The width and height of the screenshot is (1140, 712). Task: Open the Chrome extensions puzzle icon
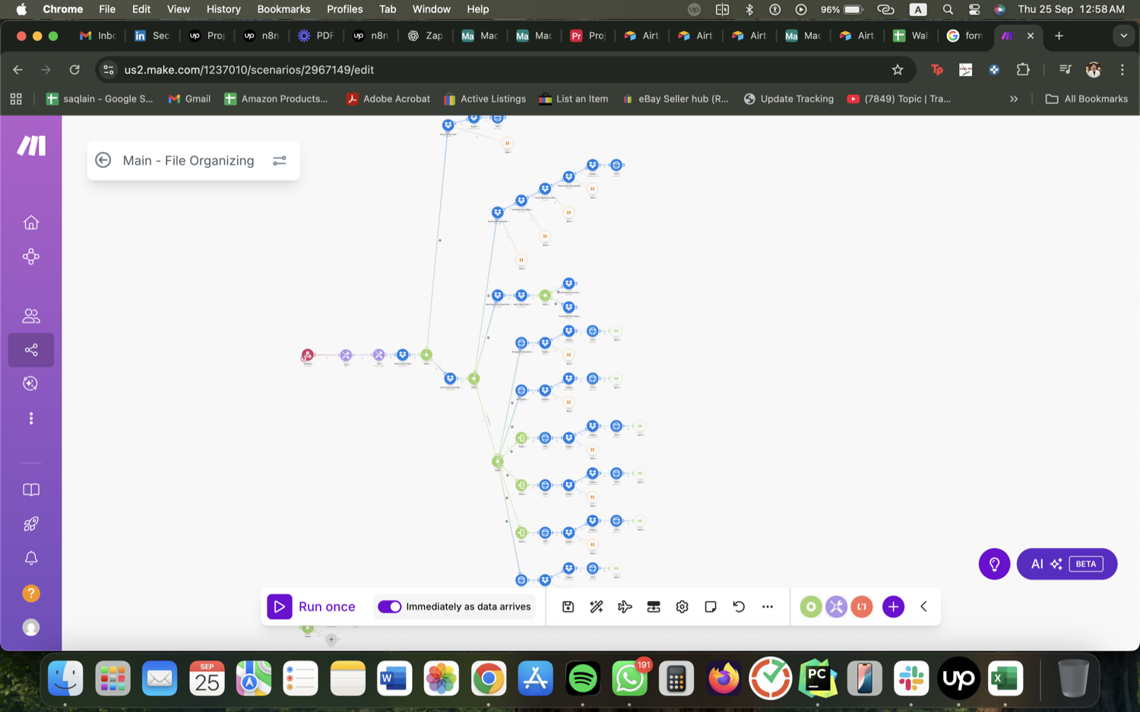tap(1023, 70)
